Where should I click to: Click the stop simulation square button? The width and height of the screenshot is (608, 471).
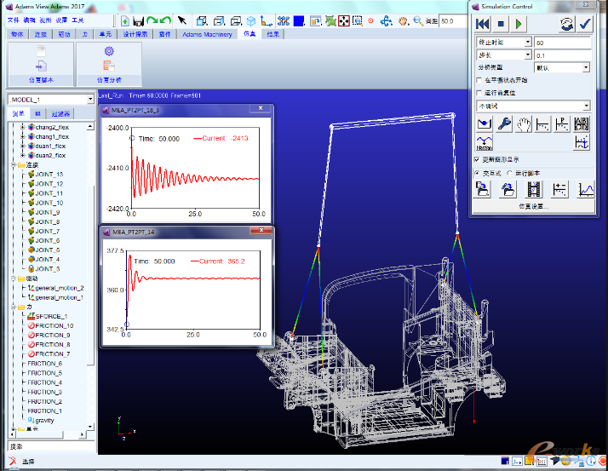coord(501,24)
